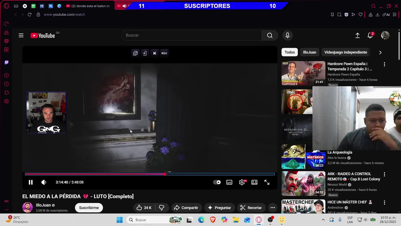Open the La Arqueología video thumbnail

pos(303,157)
